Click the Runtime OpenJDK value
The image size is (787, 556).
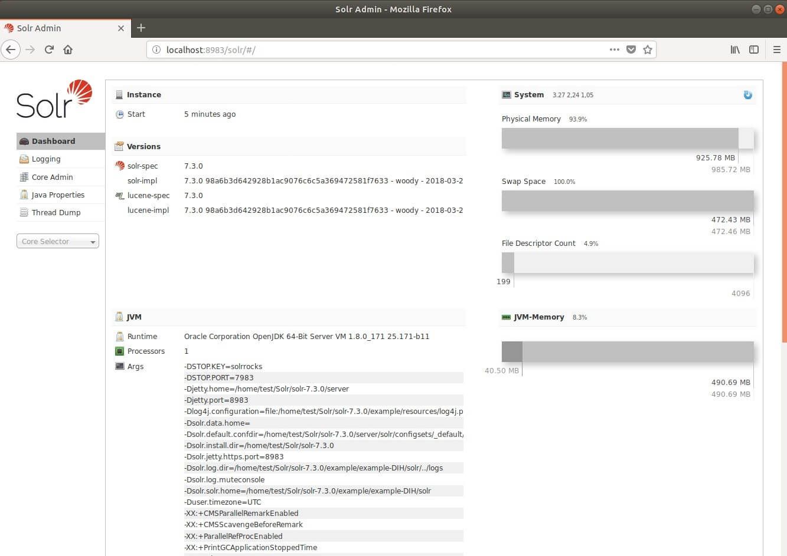(306, 337)
